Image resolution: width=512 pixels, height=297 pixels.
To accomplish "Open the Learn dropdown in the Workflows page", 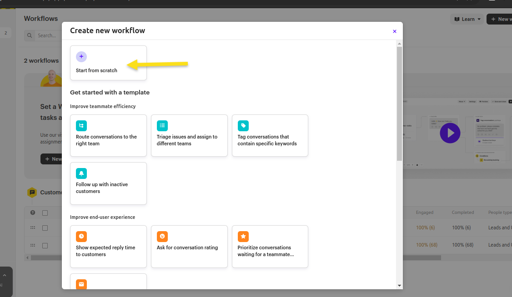I will pyautogui.click(x=467, y=19).
